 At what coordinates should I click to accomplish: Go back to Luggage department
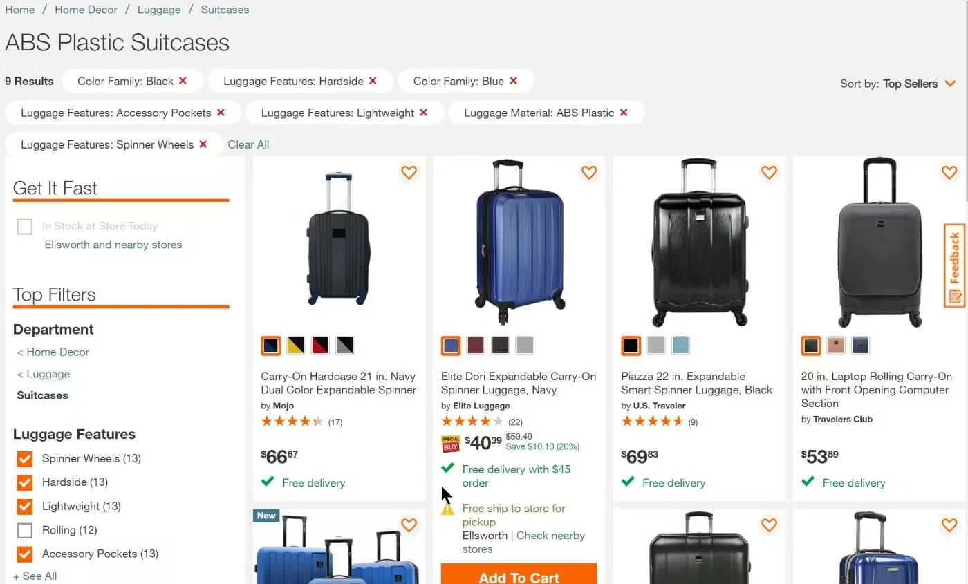pyautogui.click(x=48, y=374)
